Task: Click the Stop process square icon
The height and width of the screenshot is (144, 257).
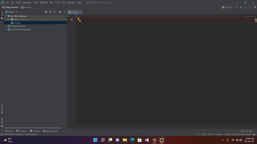Action: tap(250, 7)
